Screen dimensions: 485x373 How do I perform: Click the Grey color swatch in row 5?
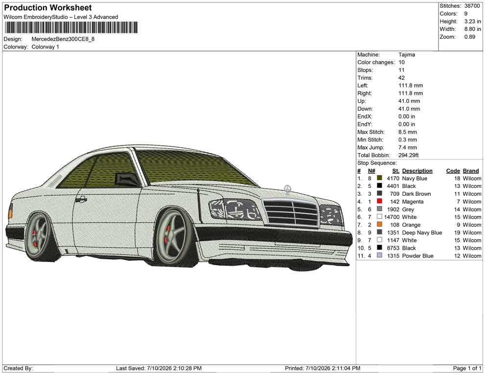click(379, 209)
